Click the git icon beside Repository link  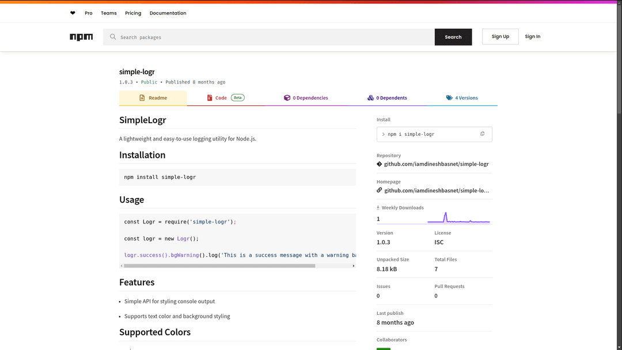pyautogui.click(x=380, y=164)
